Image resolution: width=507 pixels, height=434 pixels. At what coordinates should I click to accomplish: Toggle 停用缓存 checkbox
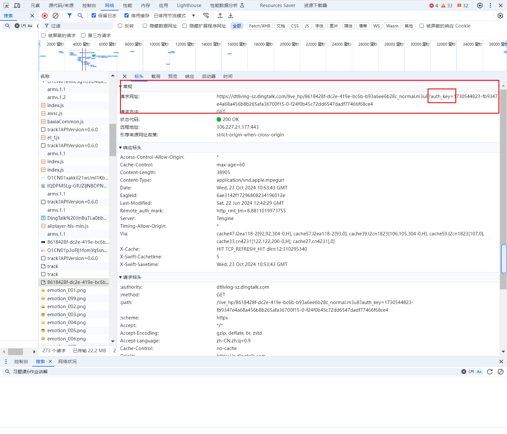tap(127, 16)
